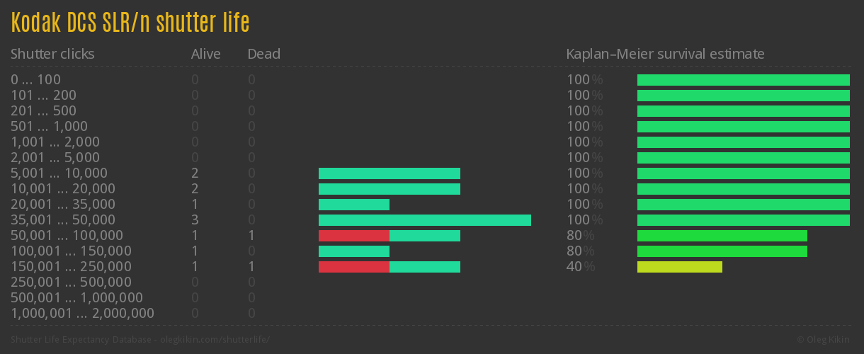
Task: Click the green 100% survival bar for 0…100
Action: point(743,80)
